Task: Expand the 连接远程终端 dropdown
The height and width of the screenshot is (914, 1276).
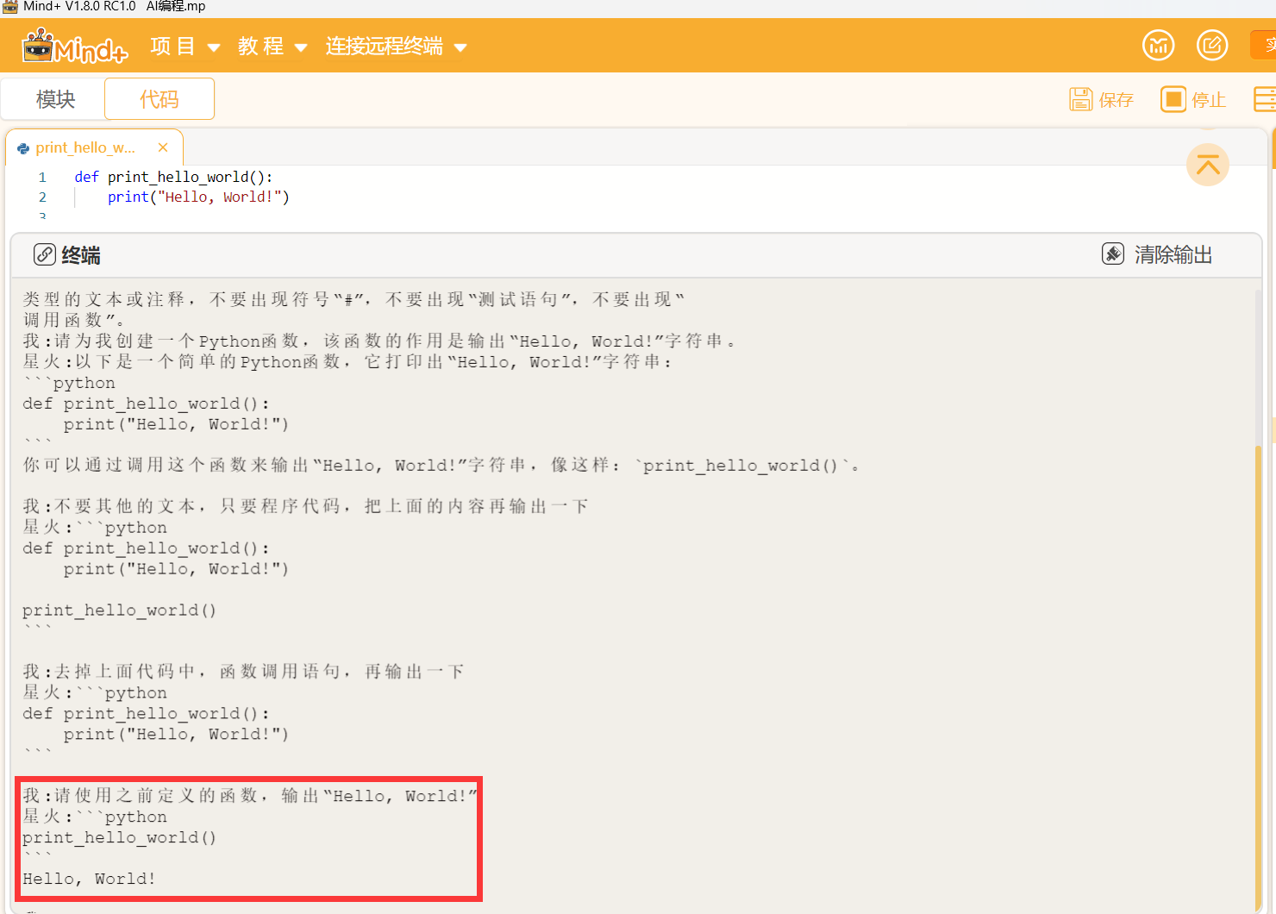Action: tap(396, 47)
